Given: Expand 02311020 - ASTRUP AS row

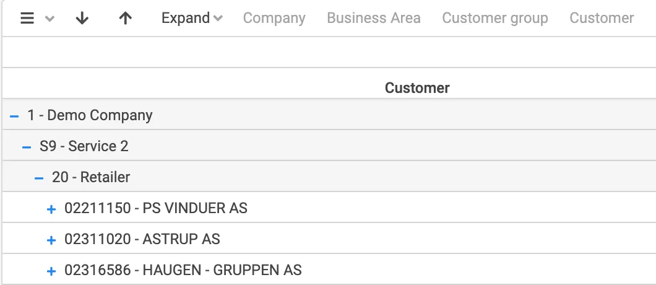Looking at the screenshot, I should tap(51, 240).
